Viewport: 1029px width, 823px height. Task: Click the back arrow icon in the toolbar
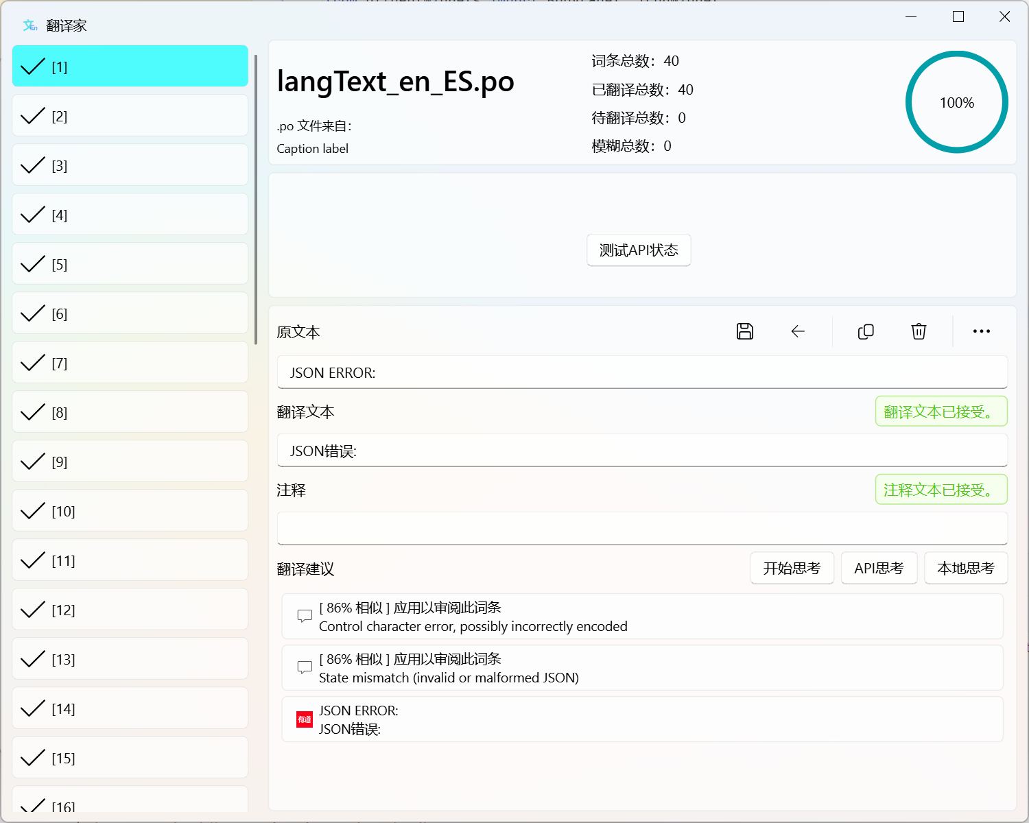click(x=798, y=331)
